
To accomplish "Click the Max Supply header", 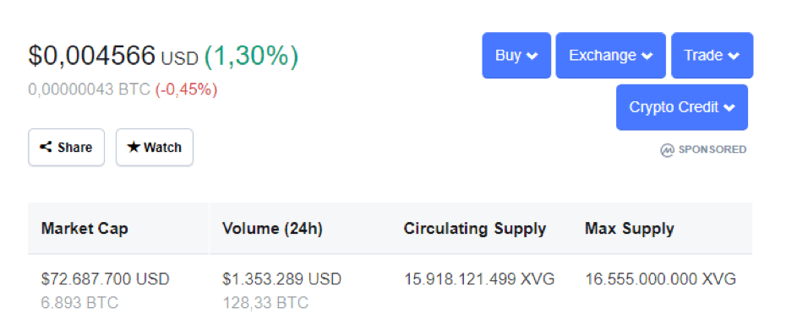I will pos(630,229).
